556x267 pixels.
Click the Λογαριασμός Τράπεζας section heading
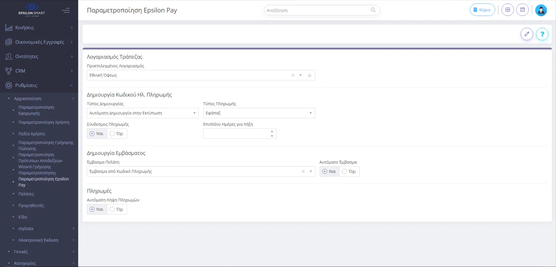[x=114, y=57]
